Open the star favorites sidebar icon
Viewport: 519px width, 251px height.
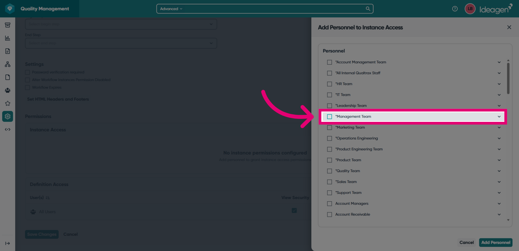pos(8,103)
